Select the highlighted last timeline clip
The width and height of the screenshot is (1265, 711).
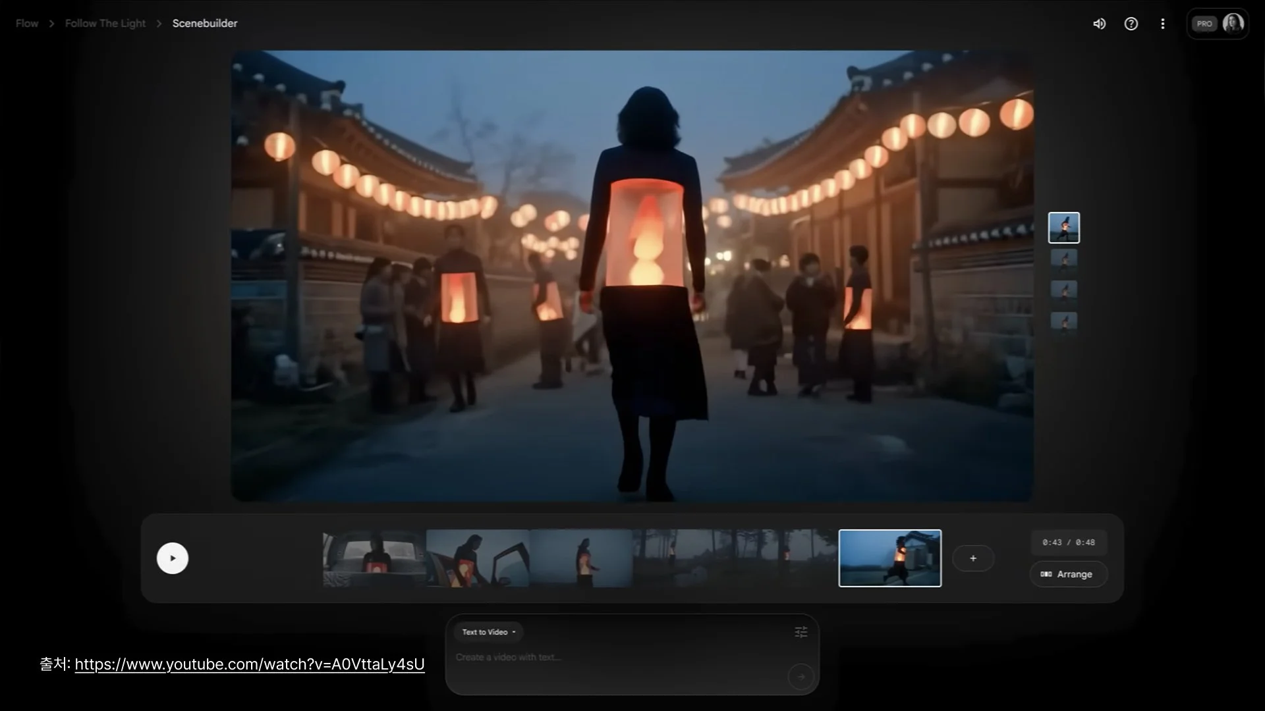coord(889,558)
